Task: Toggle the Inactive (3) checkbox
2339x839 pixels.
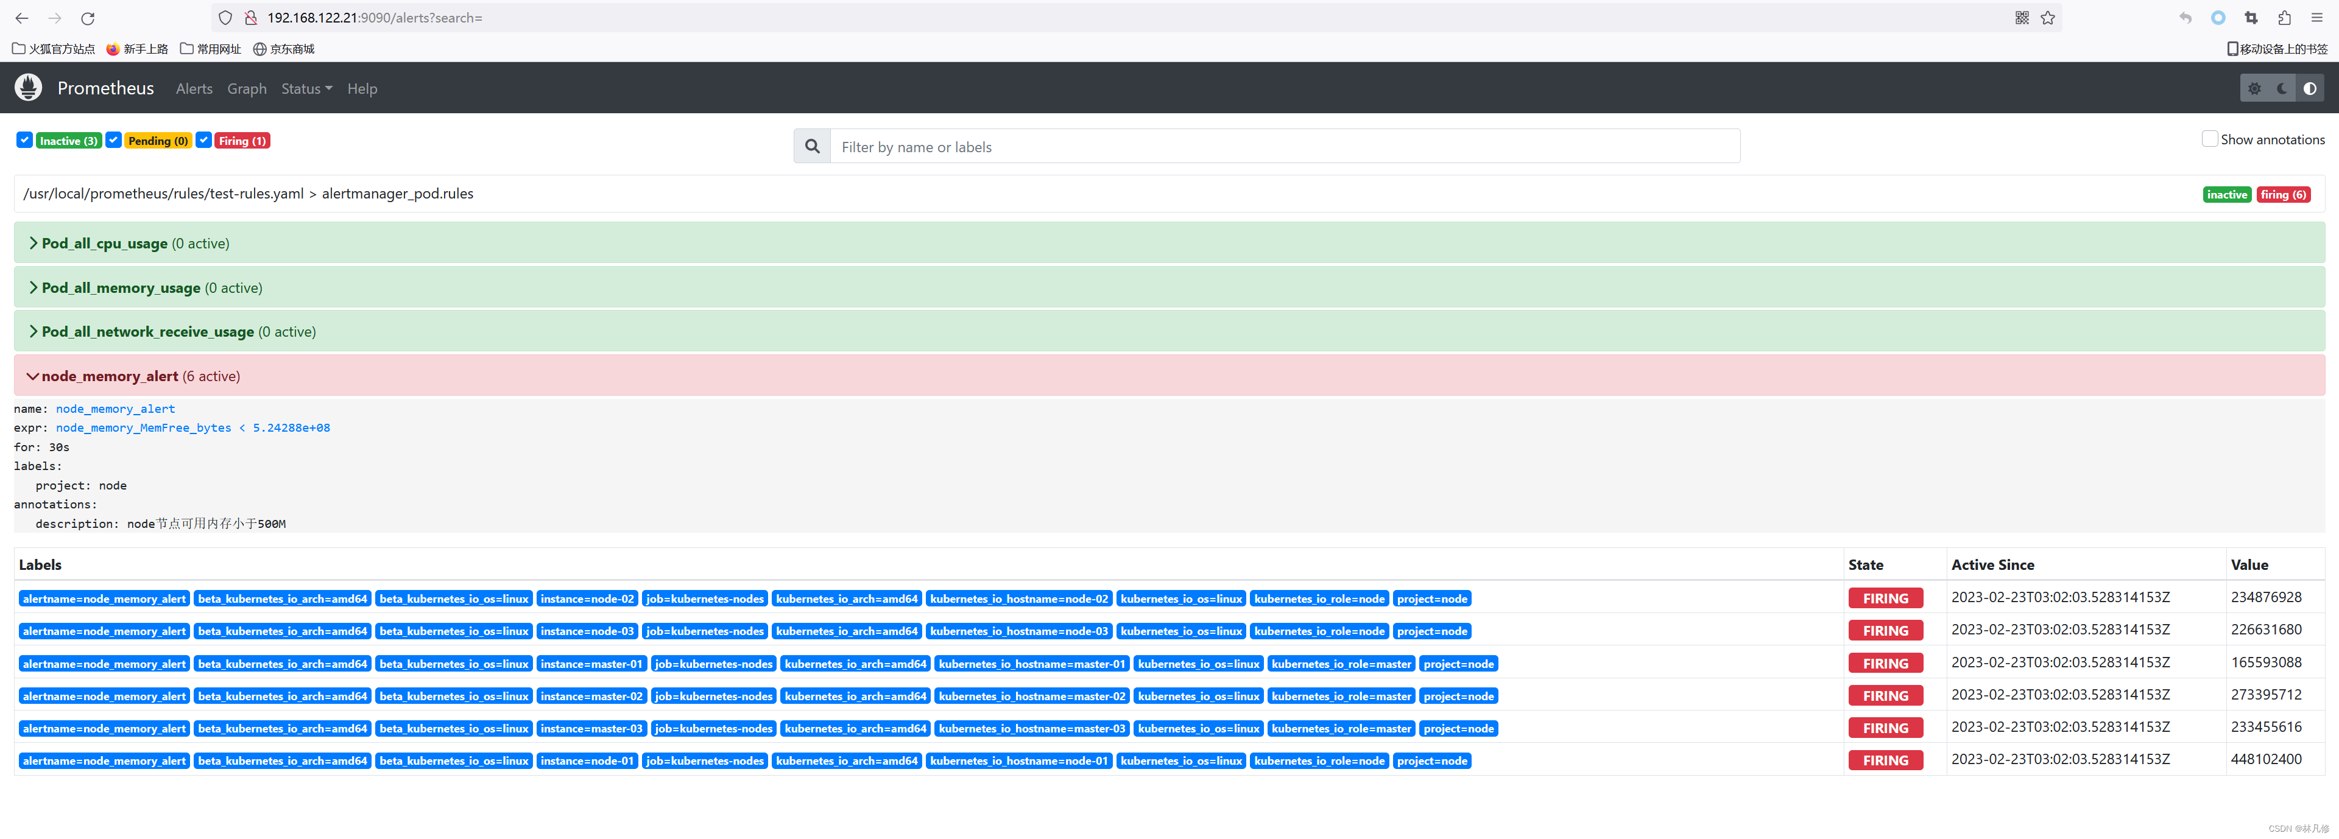Action: click(x=24, y=140)
